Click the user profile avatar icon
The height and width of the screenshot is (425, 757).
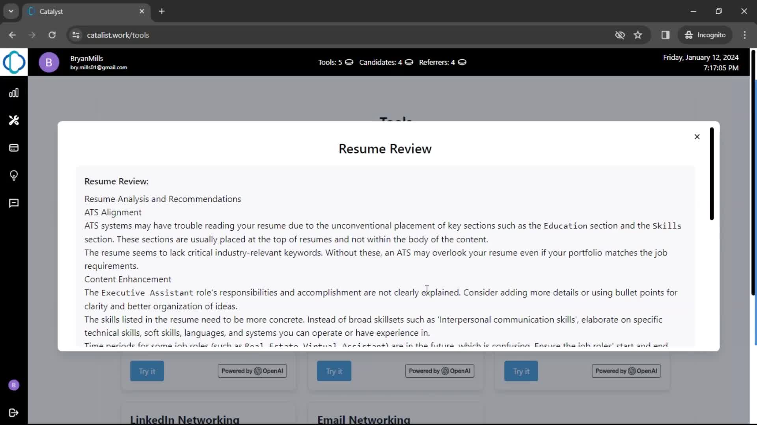coord(48,62)
